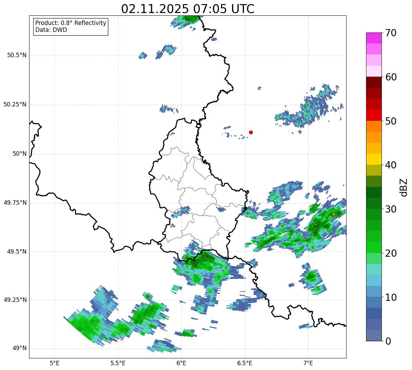The height and width of the screenshot is (370, 412).
Task: Click the colorbar 20 tick label
Action: [x=391, y=253]
